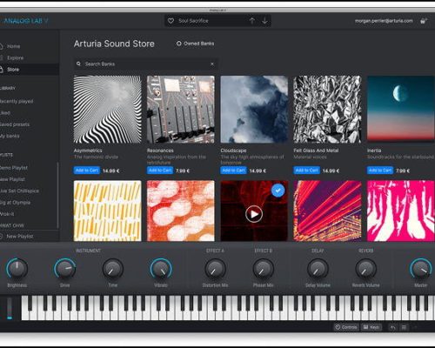Click the Drive knob
The height and width of the screenshot is (348, 435).
point(65,269)
